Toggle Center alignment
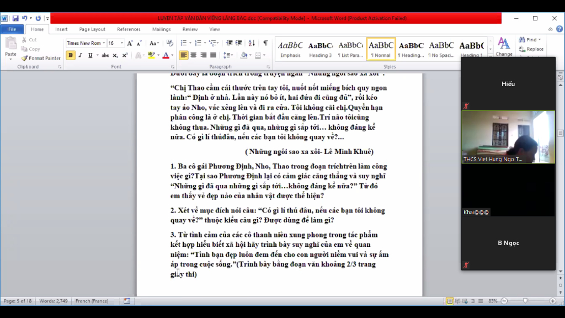 pos(194,55)
